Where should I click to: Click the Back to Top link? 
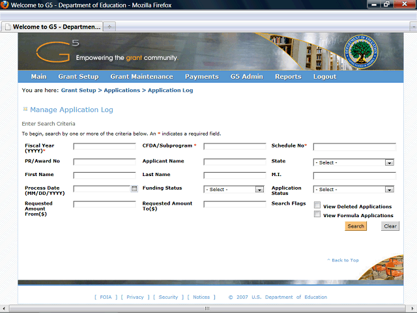point(343,260)
